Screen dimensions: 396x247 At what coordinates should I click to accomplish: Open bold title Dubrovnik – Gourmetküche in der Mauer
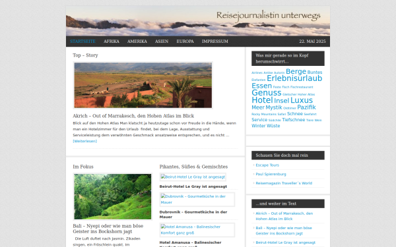[x=193, y=214]
